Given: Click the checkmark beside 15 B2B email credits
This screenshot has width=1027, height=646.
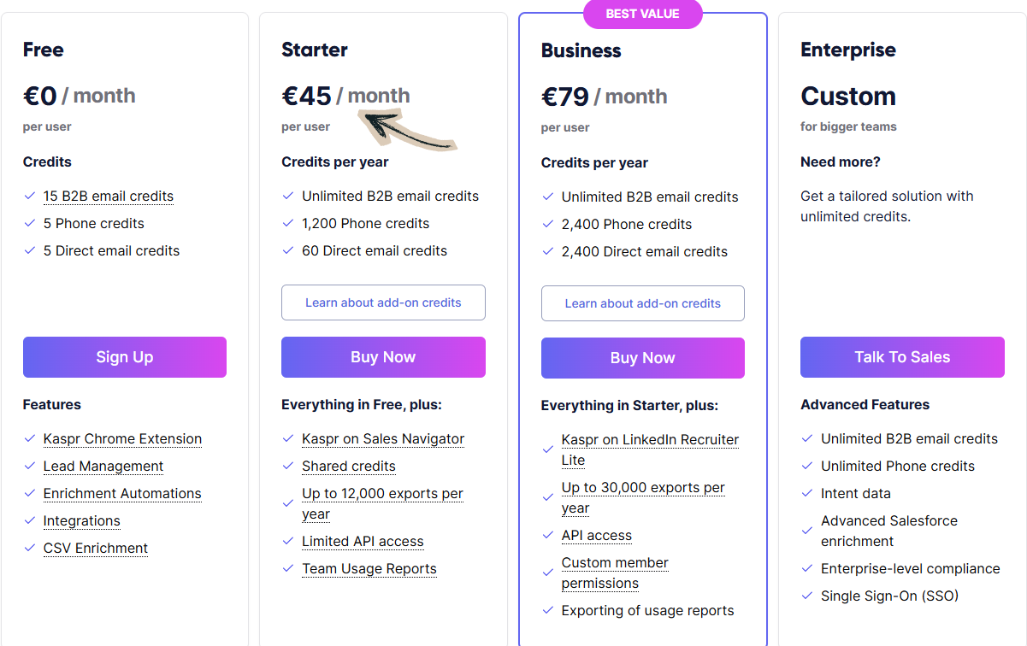Looking at the screenshot, I should click(x=28, y=196).
